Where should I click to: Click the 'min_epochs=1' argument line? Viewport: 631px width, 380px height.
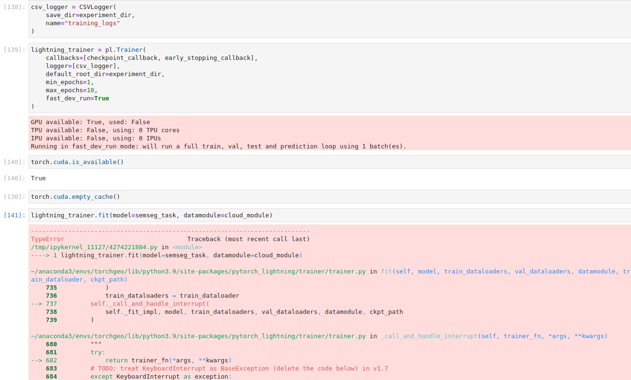click(x=70, y=82)
